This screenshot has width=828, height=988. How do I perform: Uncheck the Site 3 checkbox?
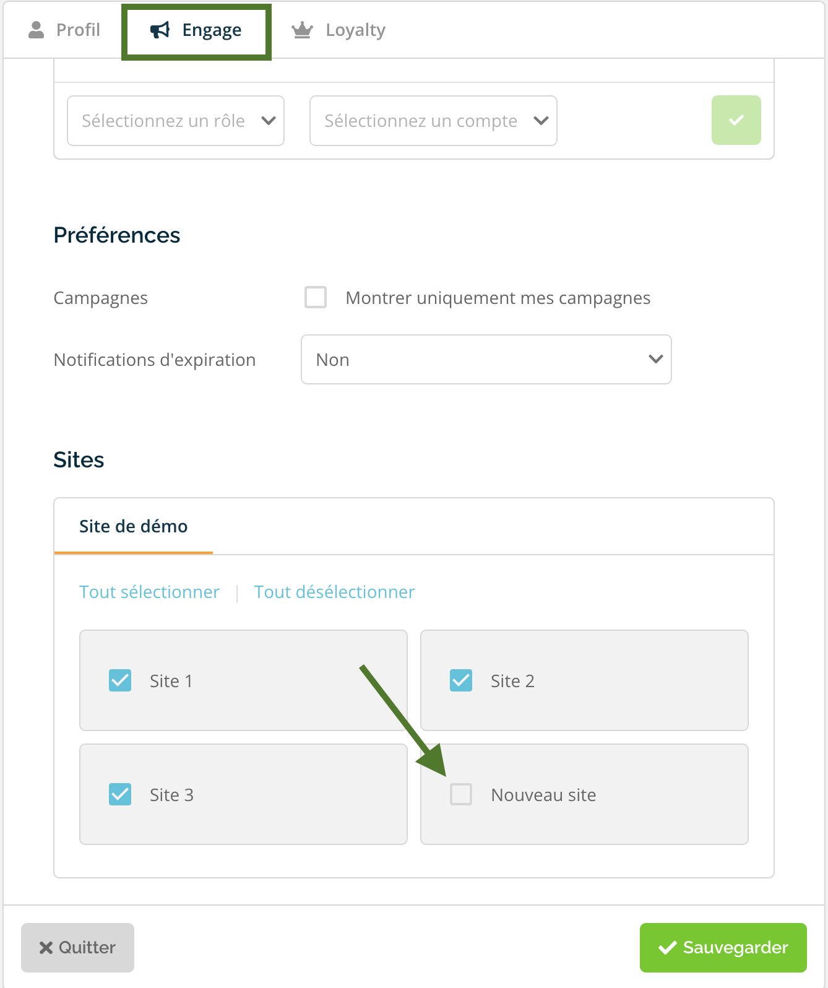tap(120, 794)
